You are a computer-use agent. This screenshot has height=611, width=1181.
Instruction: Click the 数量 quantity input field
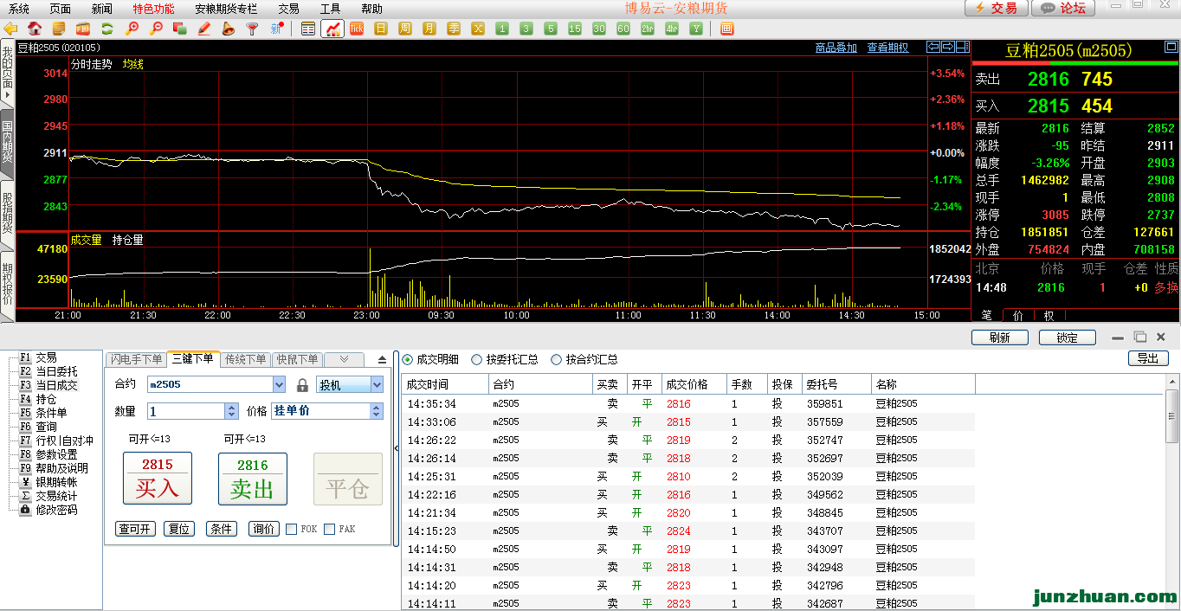[x=186, y=412]
